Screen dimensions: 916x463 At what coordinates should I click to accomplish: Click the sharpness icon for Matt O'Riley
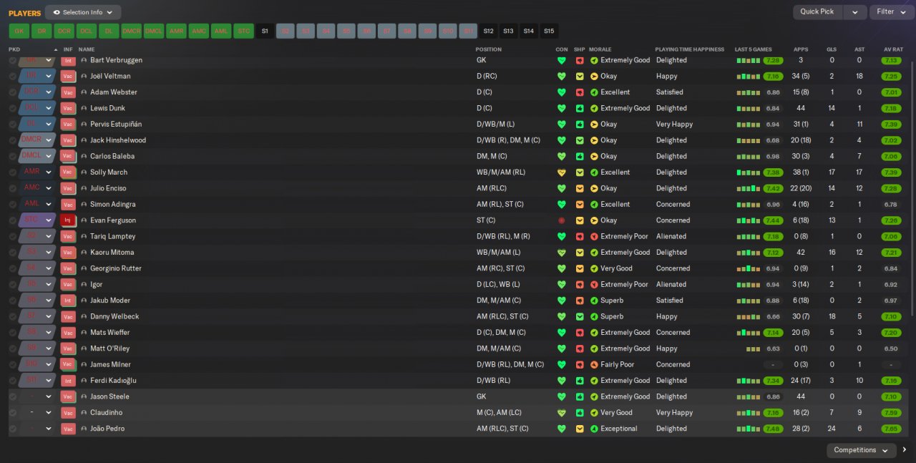(x=580, y=349)
